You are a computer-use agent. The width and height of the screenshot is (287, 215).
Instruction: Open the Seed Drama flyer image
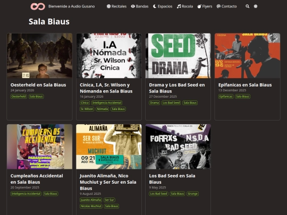tap(178, 56)
